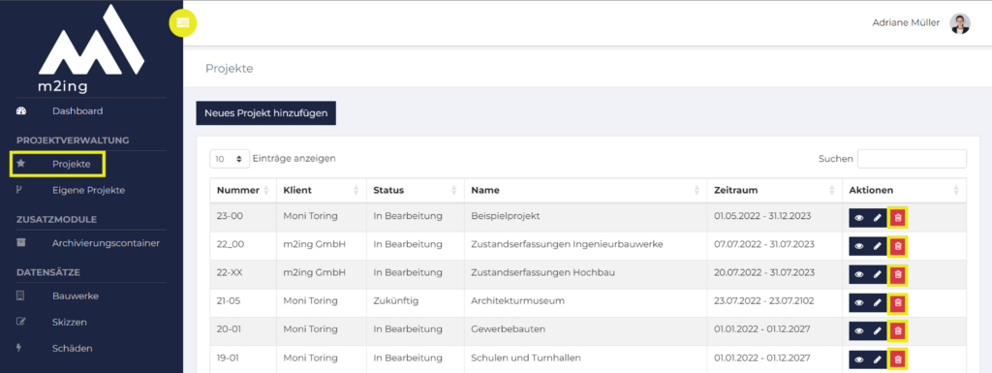Click building icon beside Bauwerke

20,295
